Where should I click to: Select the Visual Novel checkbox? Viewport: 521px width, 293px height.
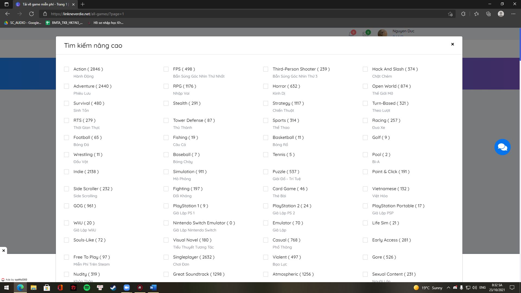[166, 240]
